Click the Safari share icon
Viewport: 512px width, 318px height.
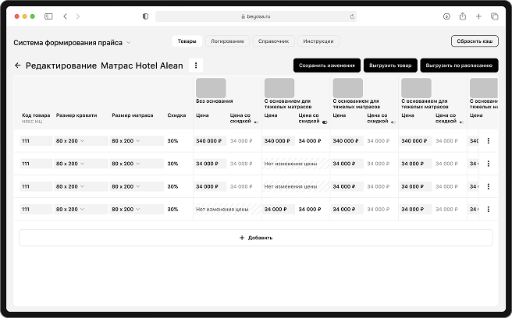(463, 16)
